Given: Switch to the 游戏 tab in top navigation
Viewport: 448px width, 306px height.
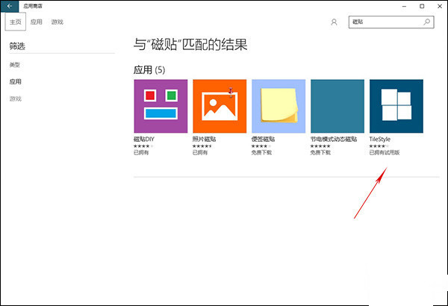Looking at the screenshot, I should click(x=57, y=22).
